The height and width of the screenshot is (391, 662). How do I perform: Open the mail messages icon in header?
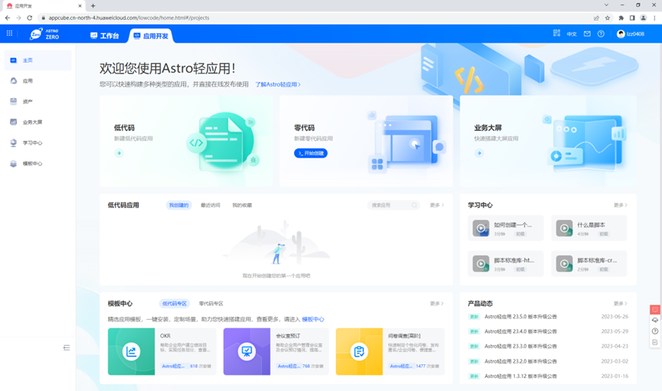pyautogui.click(x=587, y=34)
